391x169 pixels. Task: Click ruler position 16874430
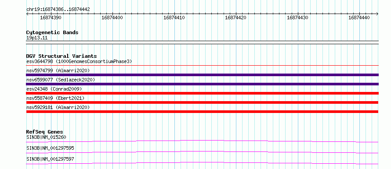click(x=297, y=18)
